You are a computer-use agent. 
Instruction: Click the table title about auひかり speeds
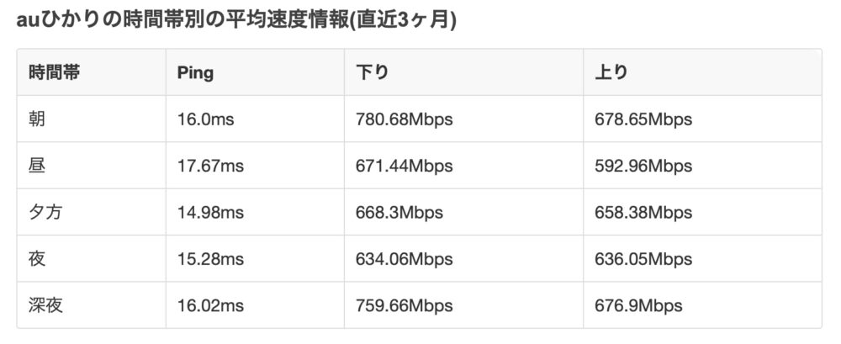236,20
